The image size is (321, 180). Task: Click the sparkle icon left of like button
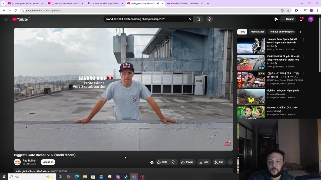click(152, 162)
